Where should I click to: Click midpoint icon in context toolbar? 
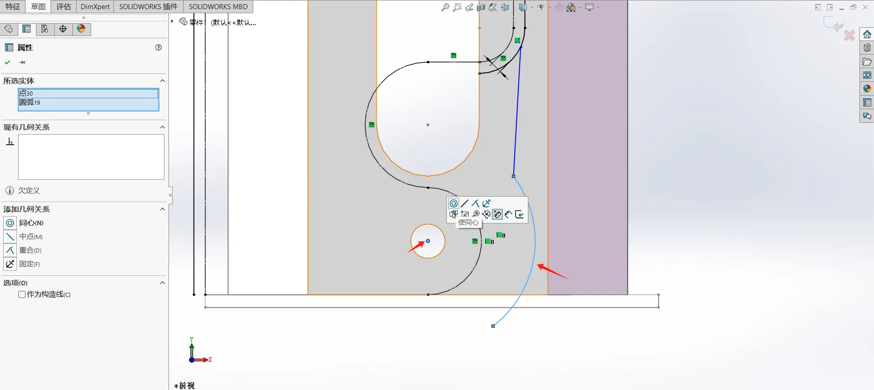click(x=465, y=203)
